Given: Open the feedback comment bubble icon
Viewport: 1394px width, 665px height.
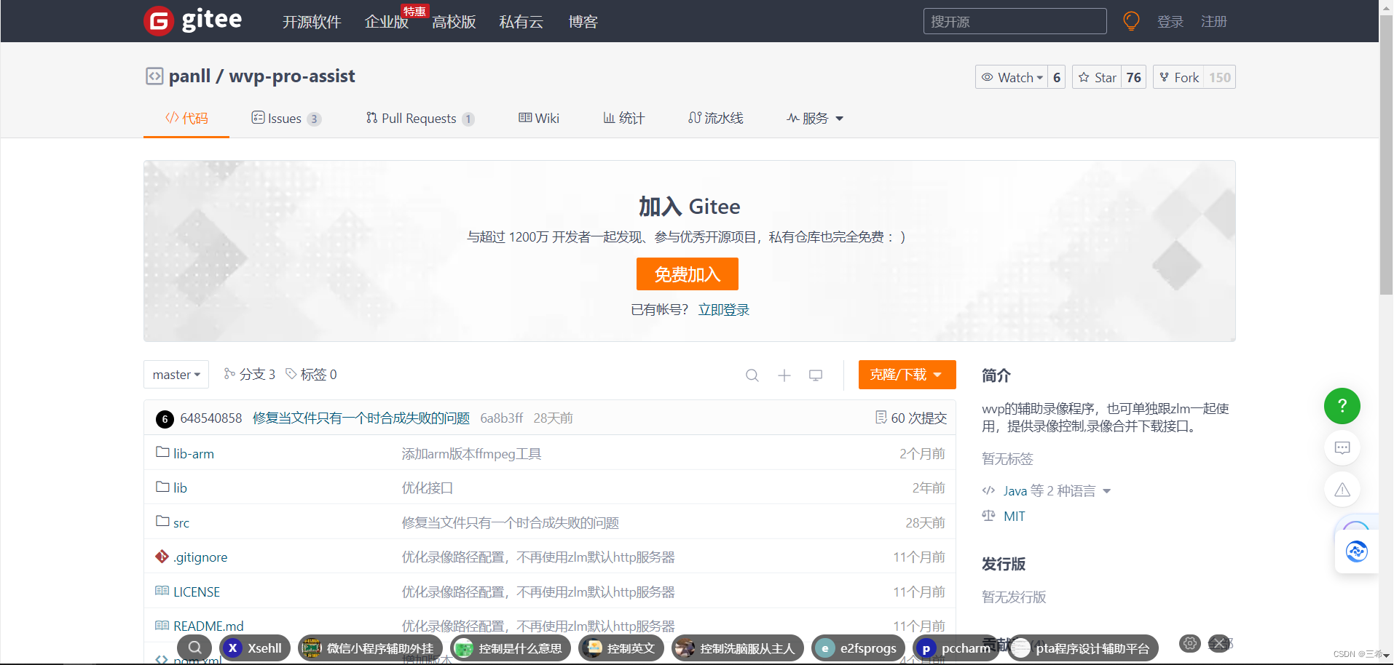Looking at the screenshot, I should tap(1342, 447).
